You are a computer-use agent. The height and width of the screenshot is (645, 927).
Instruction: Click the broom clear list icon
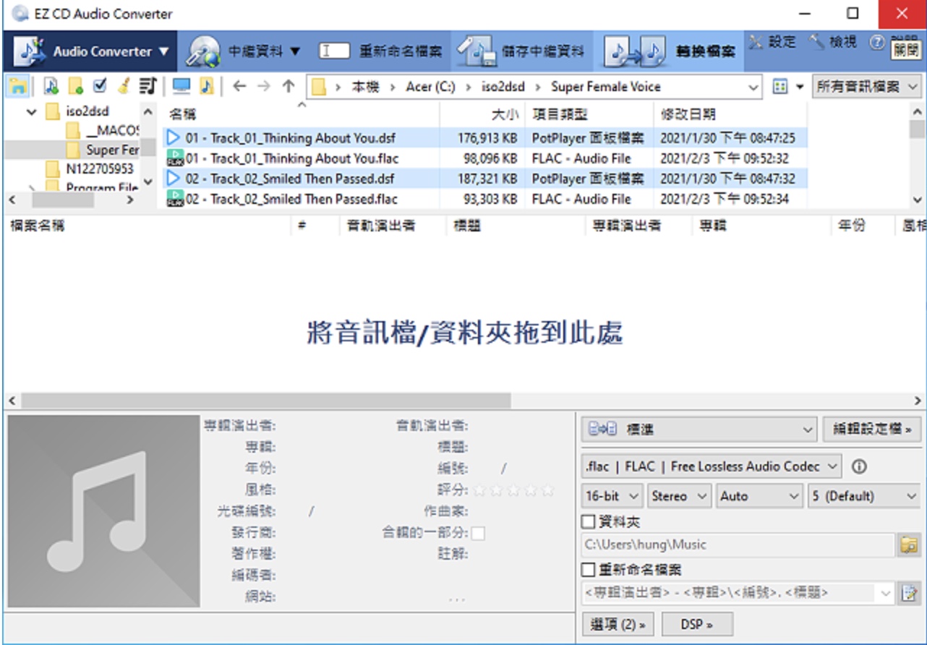(x=124, y=87)
